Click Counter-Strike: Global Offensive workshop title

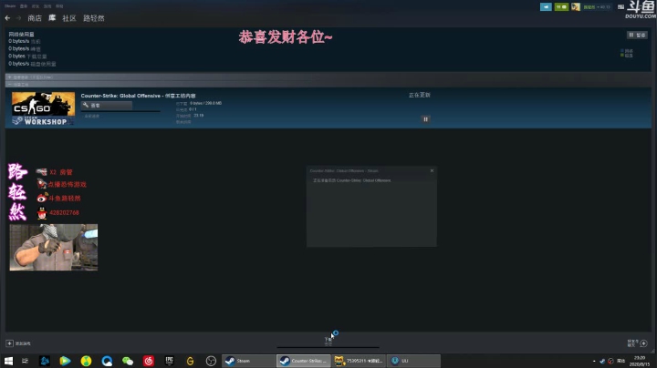tap(138, 96)
